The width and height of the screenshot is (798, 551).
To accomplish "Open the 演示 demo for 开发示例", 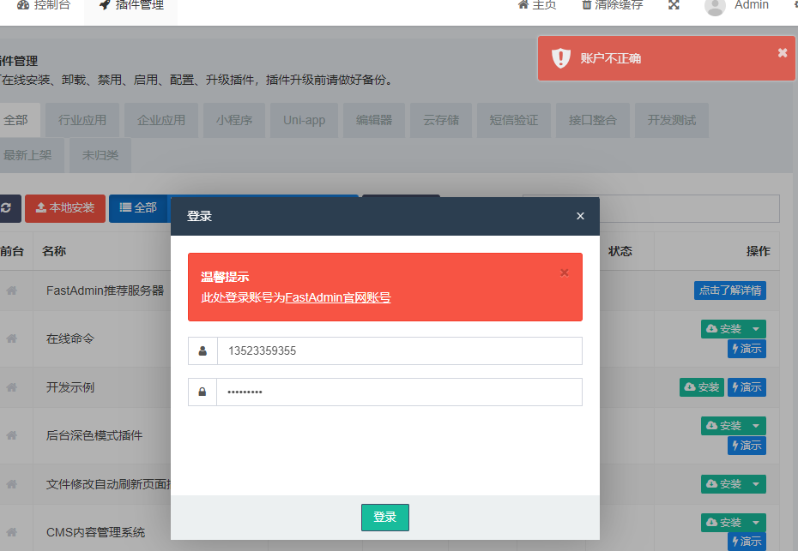I will (x=747, y=387).
